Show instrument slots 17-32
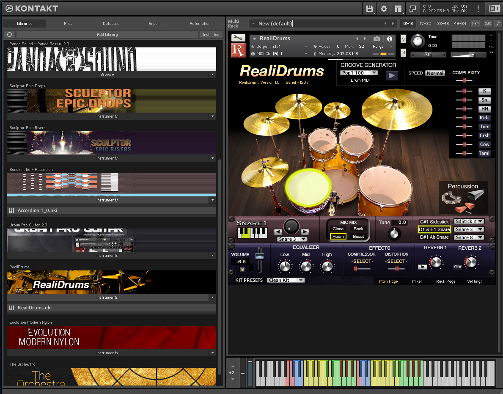This screenshot has width=503, height=394. (x=425, y=23)
